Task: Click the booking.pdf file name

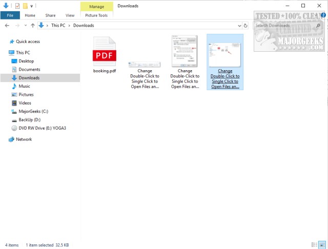Action: coord(105,71)
